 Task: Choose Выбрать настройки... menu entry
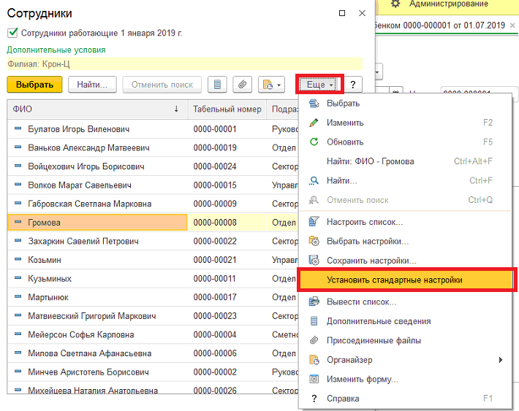click(x=406, y=242)
